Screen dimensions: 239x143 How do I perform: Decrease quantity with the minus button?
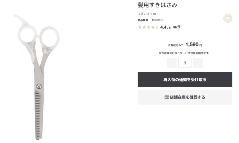172,63
